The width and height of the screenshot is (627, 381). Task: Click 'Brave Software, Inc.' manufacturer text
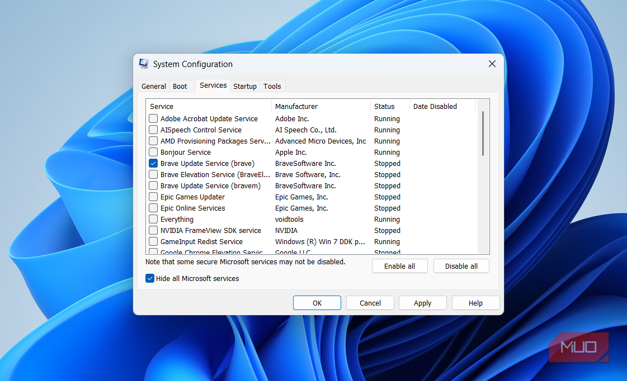coord(308,174)
